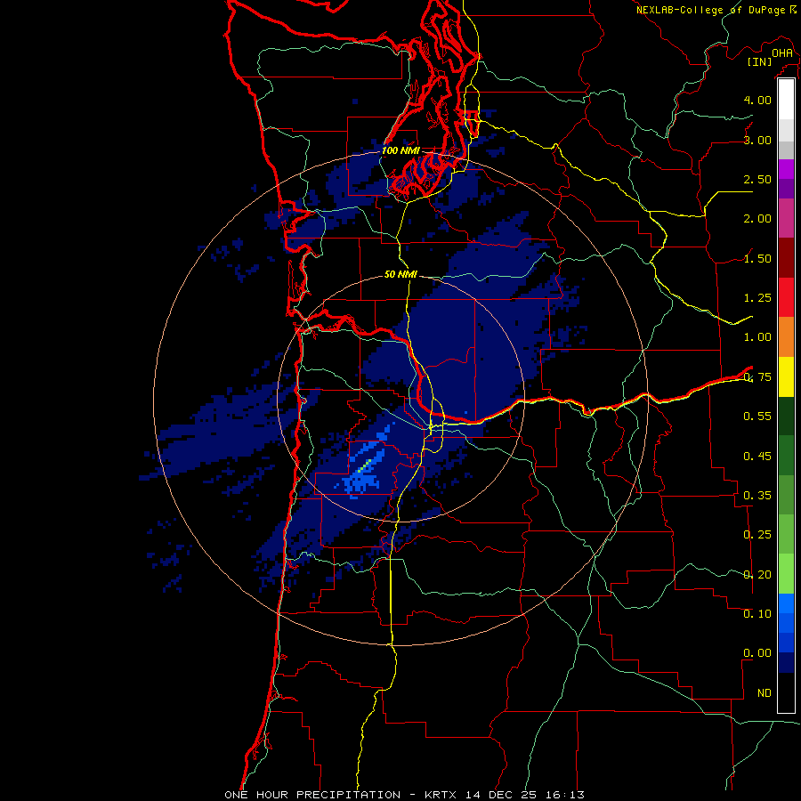Click the white swatch atop the legend
Image resolution: width=801 pixels, height=801 pixels.
[x=786, y=99]
